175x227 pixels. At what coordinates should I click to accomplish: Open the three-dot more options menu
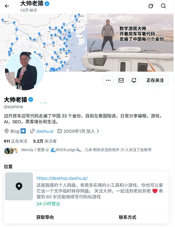click(108, 80)
